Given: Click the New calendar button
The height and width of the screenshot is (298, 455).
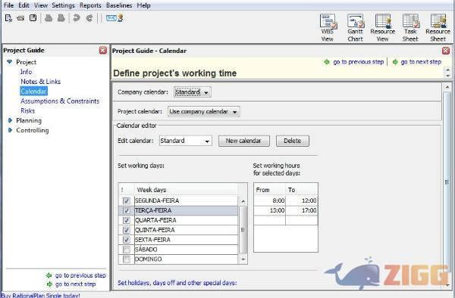Looking at the screenshot, I should point(243,141).
